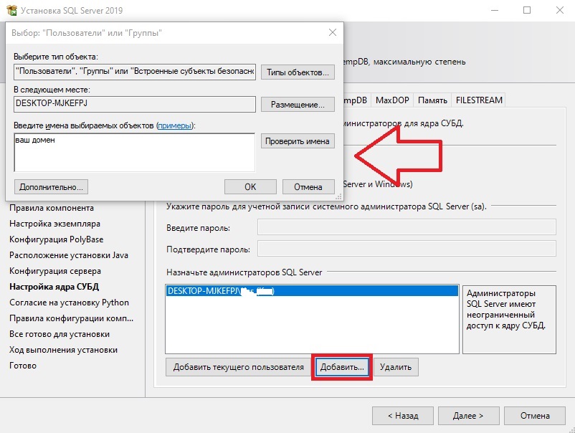The height and width of the screenshot is (433, 575).
Task: Open the object types button "Типы объектов..."
Action: click(x=298, y=72)
